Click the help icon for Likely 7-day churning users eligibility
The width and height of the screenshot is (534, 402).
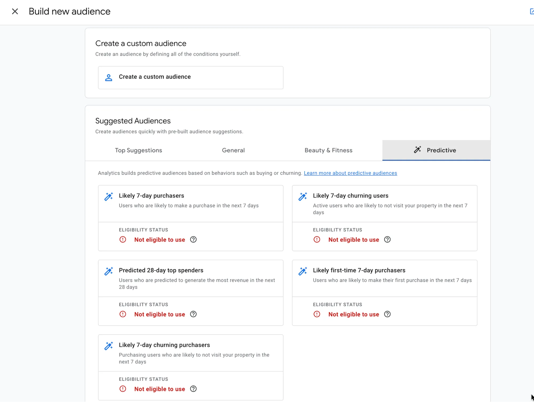point(387,240)
